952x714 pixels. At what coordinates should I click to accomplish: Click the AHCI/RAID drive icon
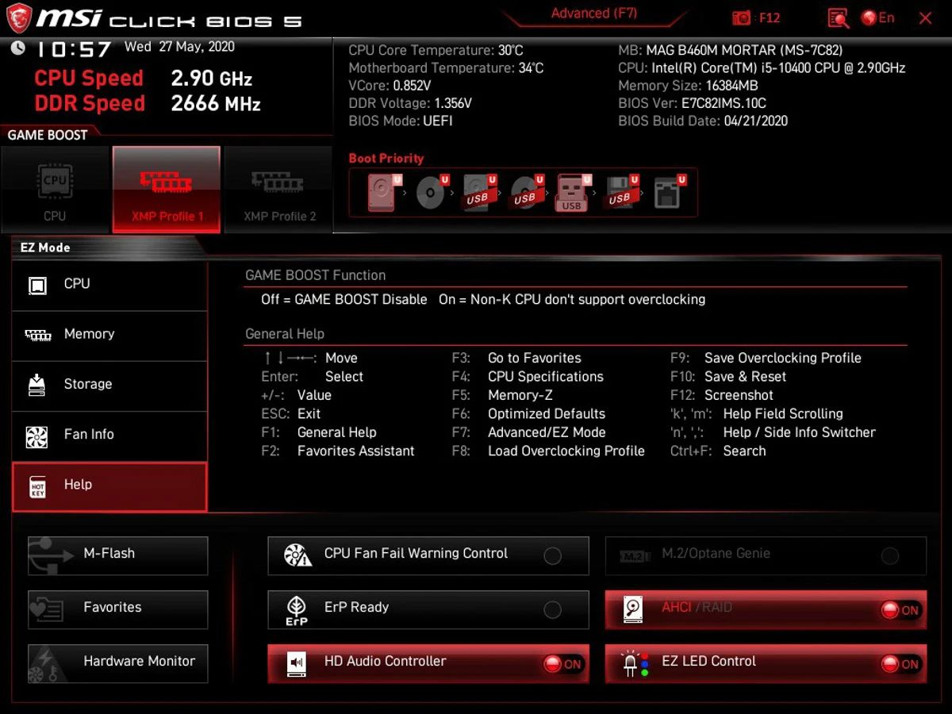(633, 609)
